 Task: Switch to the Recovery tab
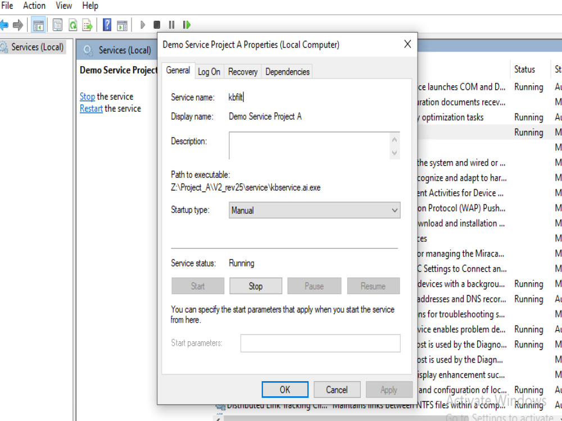click(243, 72)
